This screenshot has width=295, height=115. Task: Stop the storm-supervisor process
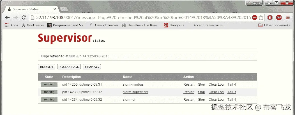pyautogui.click(x=201, y=92)
